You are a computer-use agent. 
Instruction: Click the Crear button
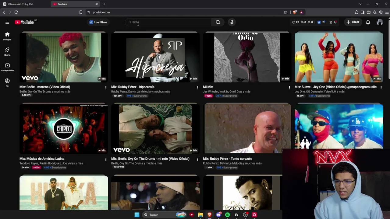[353, 22]
